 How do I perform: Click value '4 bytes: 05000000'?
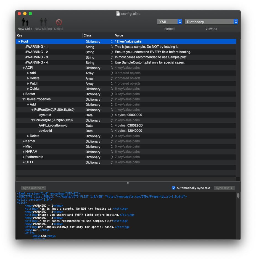[x=128, y=115]
